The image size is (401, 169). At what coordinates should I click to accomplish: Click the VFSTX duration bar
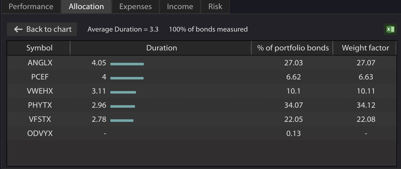122,121
